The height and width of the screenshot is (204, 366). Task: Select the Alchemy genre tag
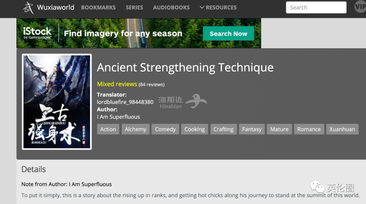click(x=136, y=129)
